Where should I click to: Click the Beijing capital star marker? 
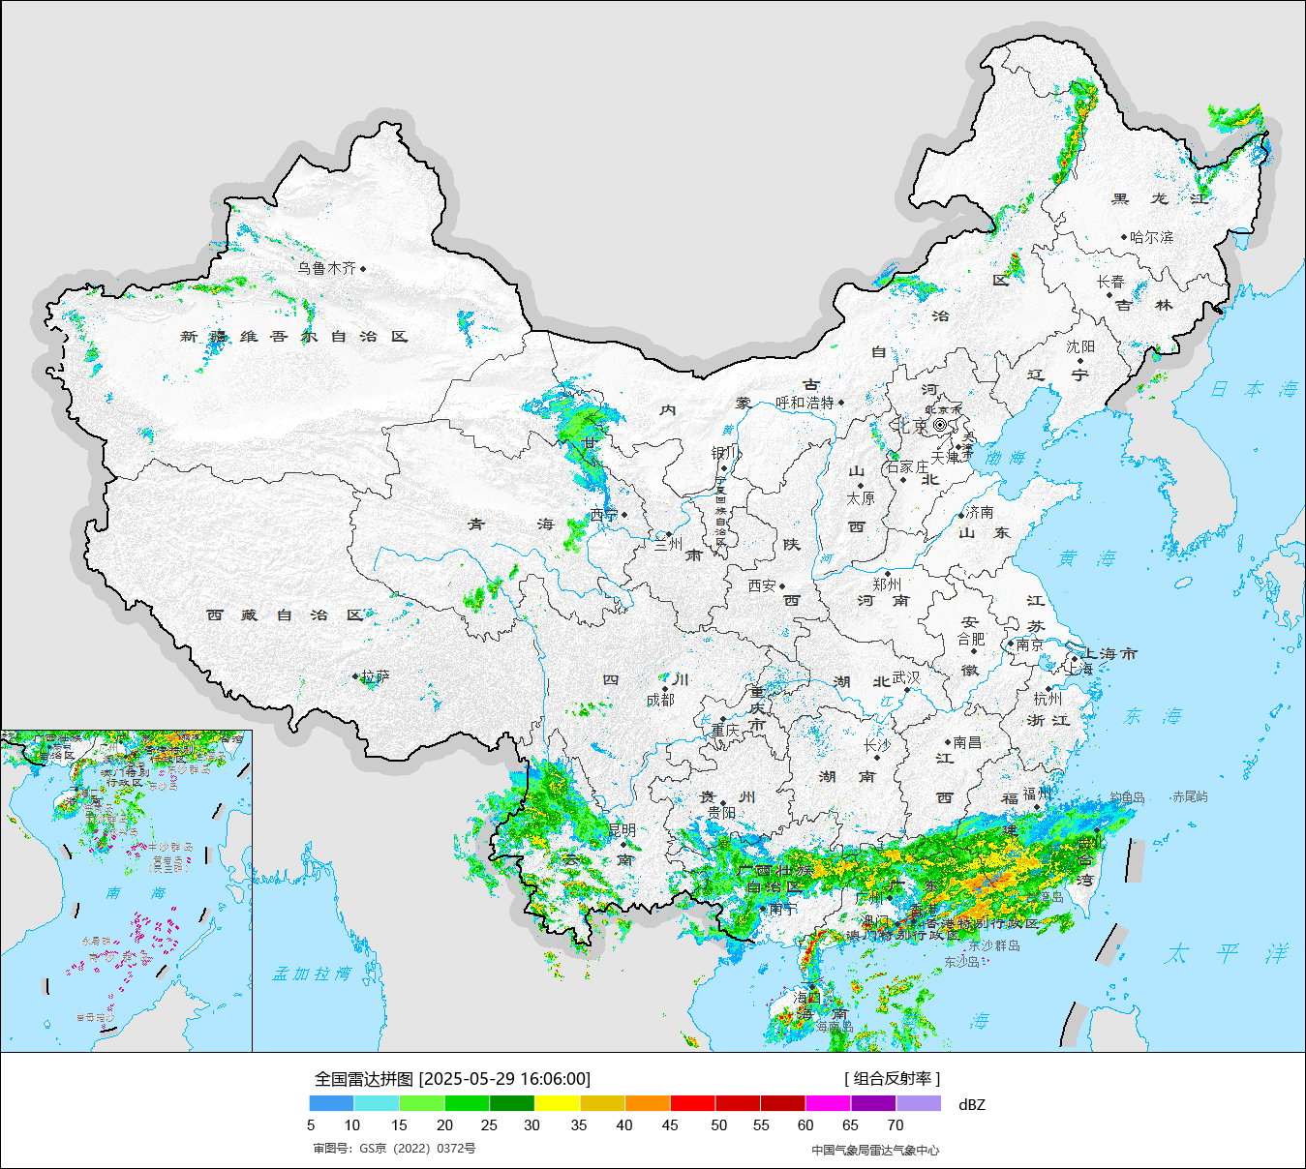click(x=939, y=425)
